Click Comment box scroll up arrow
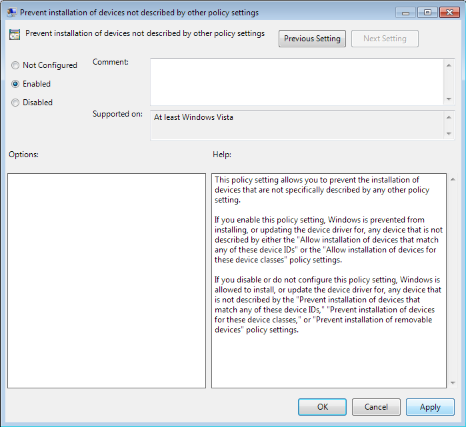Viewport: 466px width, 427px height. coord(449,65)
